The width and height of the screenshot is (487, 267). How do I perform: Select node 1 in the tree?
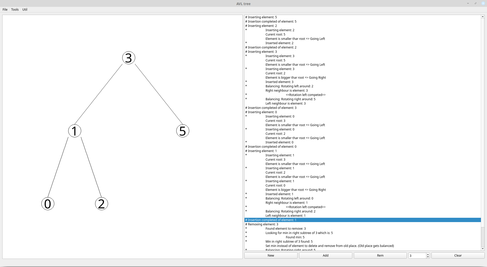75,131
